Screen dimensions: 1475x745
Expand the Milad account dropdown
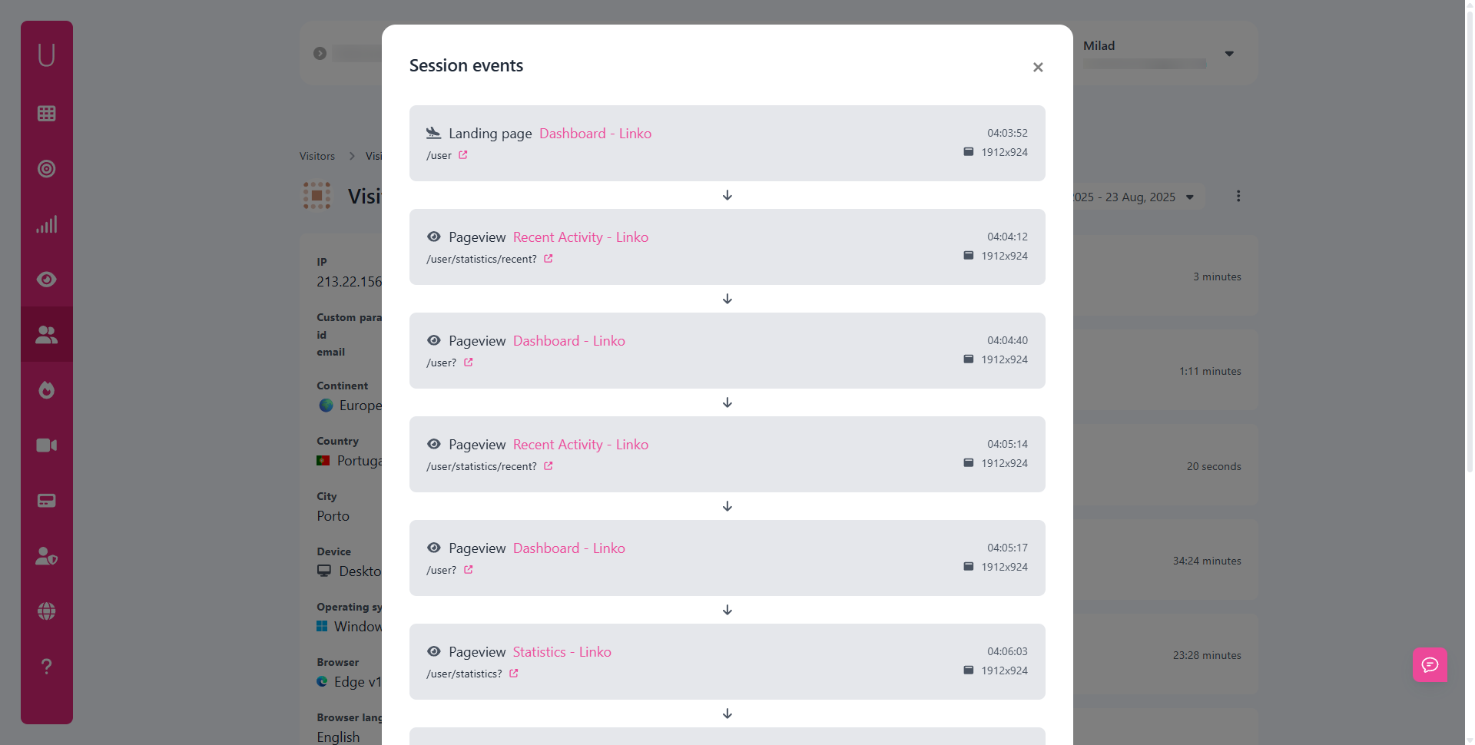(1228, 53)
